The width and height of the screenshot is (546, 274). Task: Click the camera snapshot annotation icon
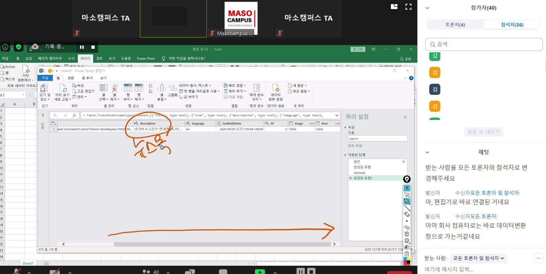pyautogui.click(x=407, y=247)
